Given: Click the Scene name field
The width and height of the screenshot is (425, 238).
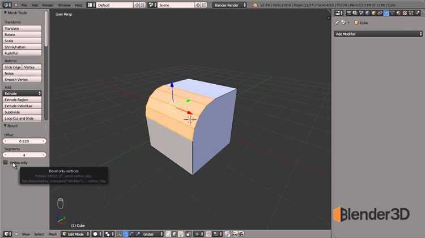Looking at the screenshot, I should pyautogui.click(x=176, y=5).
